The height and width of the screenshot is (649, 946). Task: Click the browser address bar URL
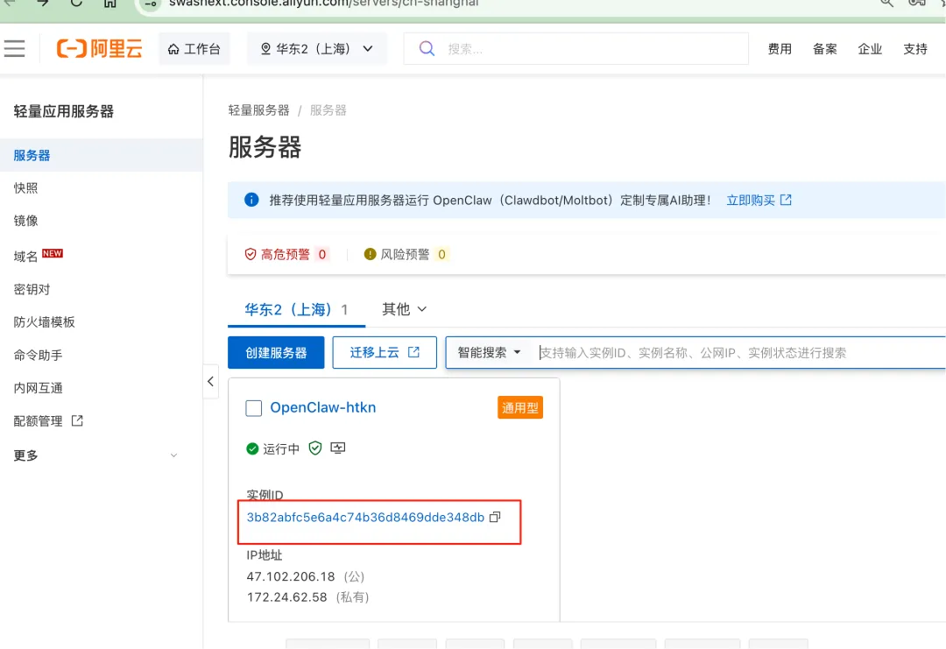pos(323,3)
